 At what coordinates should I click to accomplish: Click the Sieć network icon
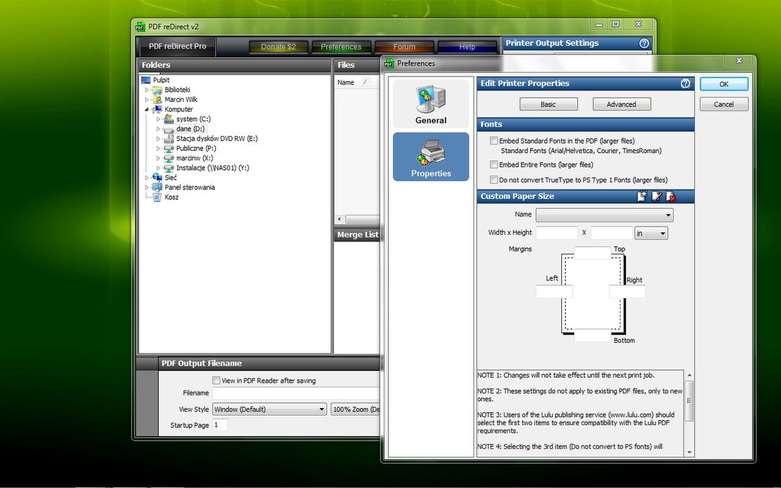coord(157,178)
